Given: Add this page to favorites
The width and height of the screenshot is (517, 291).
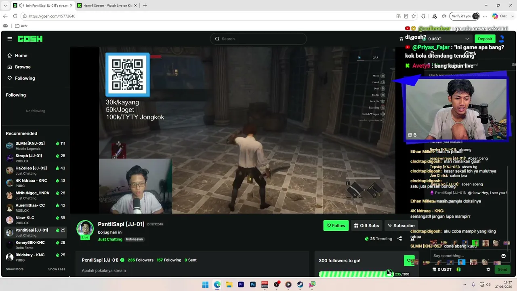Looking at the screenshot, I should pos(414,16).
